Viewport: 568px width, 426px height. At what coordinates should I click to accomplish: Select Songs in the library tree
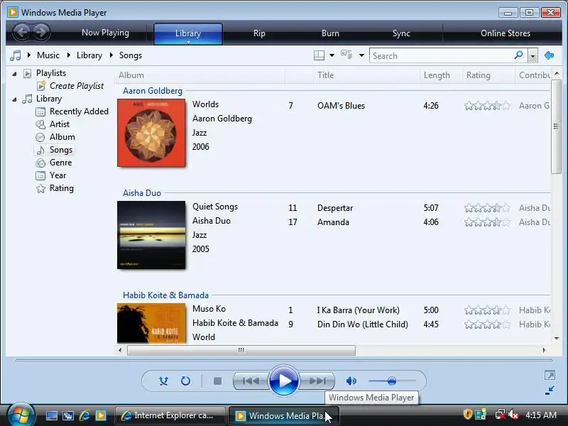tap(61, 150)
